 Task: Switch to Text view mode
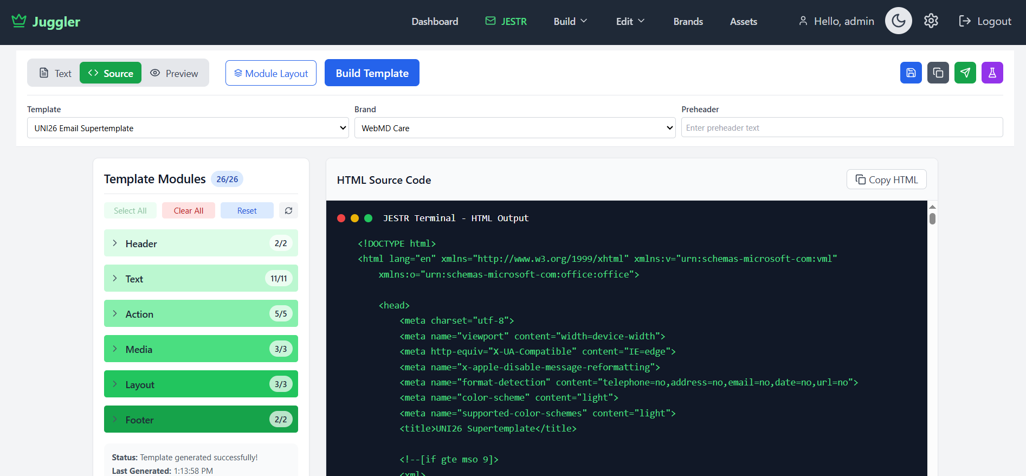[x=55, y=73]
